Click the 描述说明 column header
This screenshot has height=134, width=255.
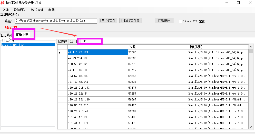click(x=218, y=47)
